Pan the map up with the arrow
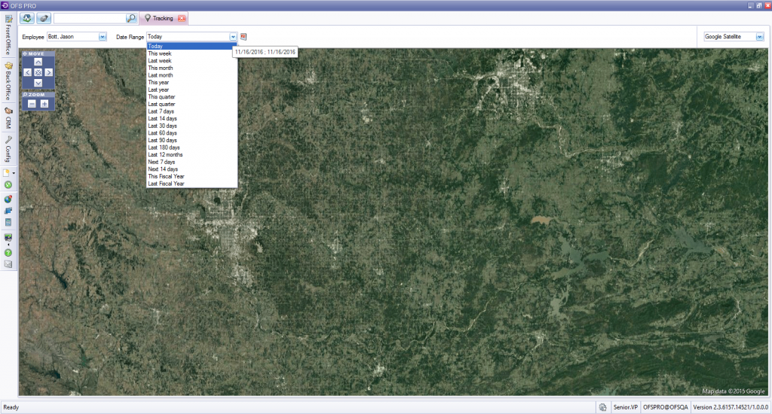 (x=38, y=62)
